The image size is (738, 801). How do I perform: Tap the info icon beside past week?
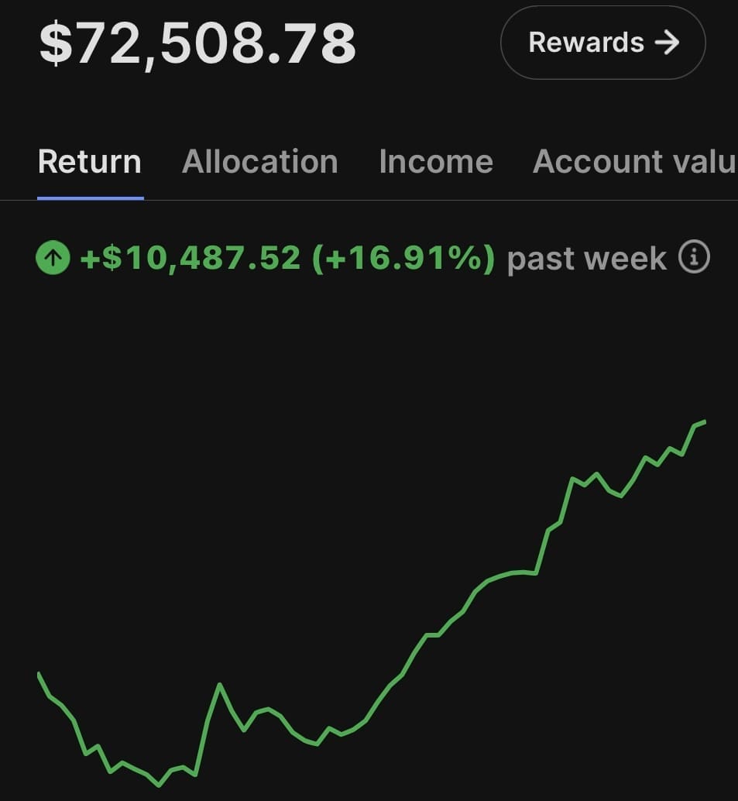click(x=694, y=257)
